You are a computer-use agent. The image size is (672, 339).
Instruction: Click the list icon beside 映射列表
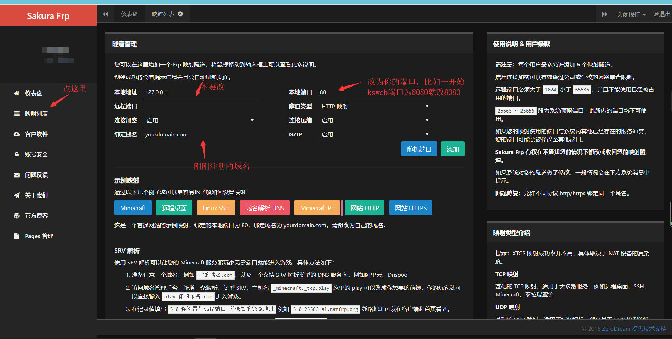pyautogui.click(x=17, y=114)
